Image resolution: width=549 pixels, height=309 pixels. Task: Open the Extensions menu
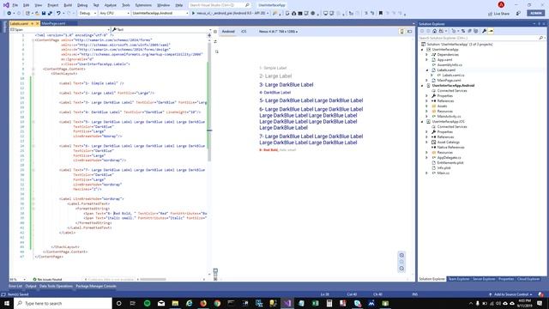click(x=143, y=5)
